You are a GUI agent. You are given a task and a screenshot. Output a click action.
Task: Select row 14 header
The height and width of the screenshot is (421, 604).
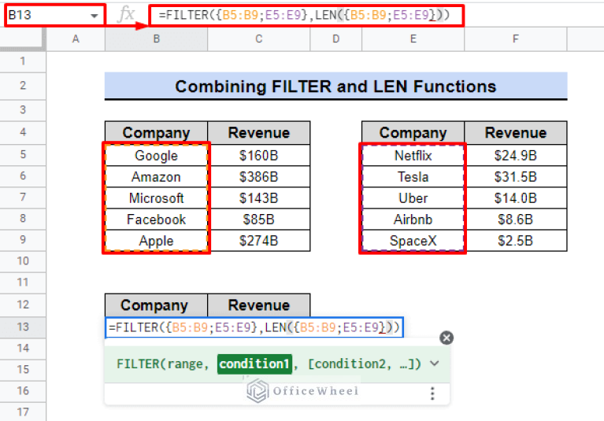(x=23, y=349)
